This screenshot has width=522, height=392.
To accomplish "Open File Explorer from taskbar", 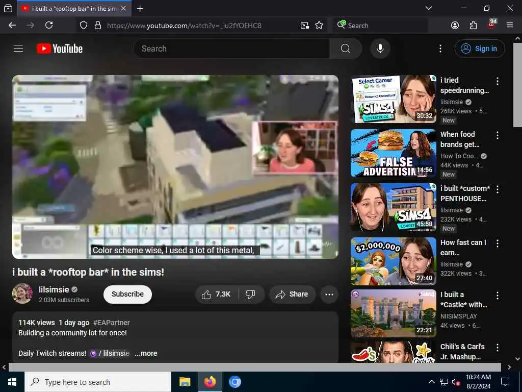I will (x=185, y=382).
